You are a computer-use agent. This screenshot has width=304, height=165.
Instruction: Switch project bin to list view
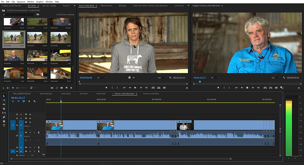(x=8, y=88)
